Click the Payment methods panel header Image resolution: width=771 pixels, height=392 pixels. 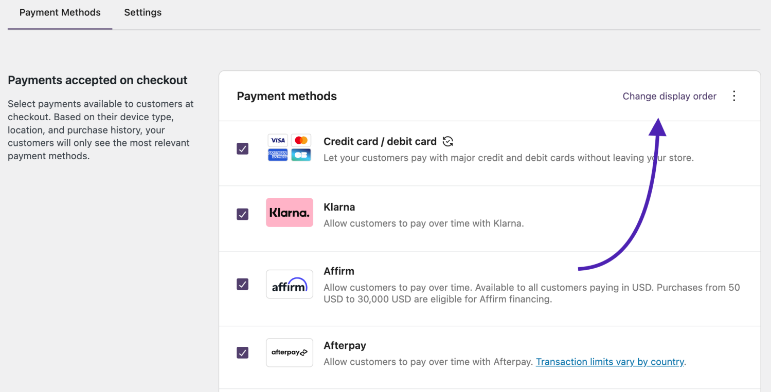(286, 96)
